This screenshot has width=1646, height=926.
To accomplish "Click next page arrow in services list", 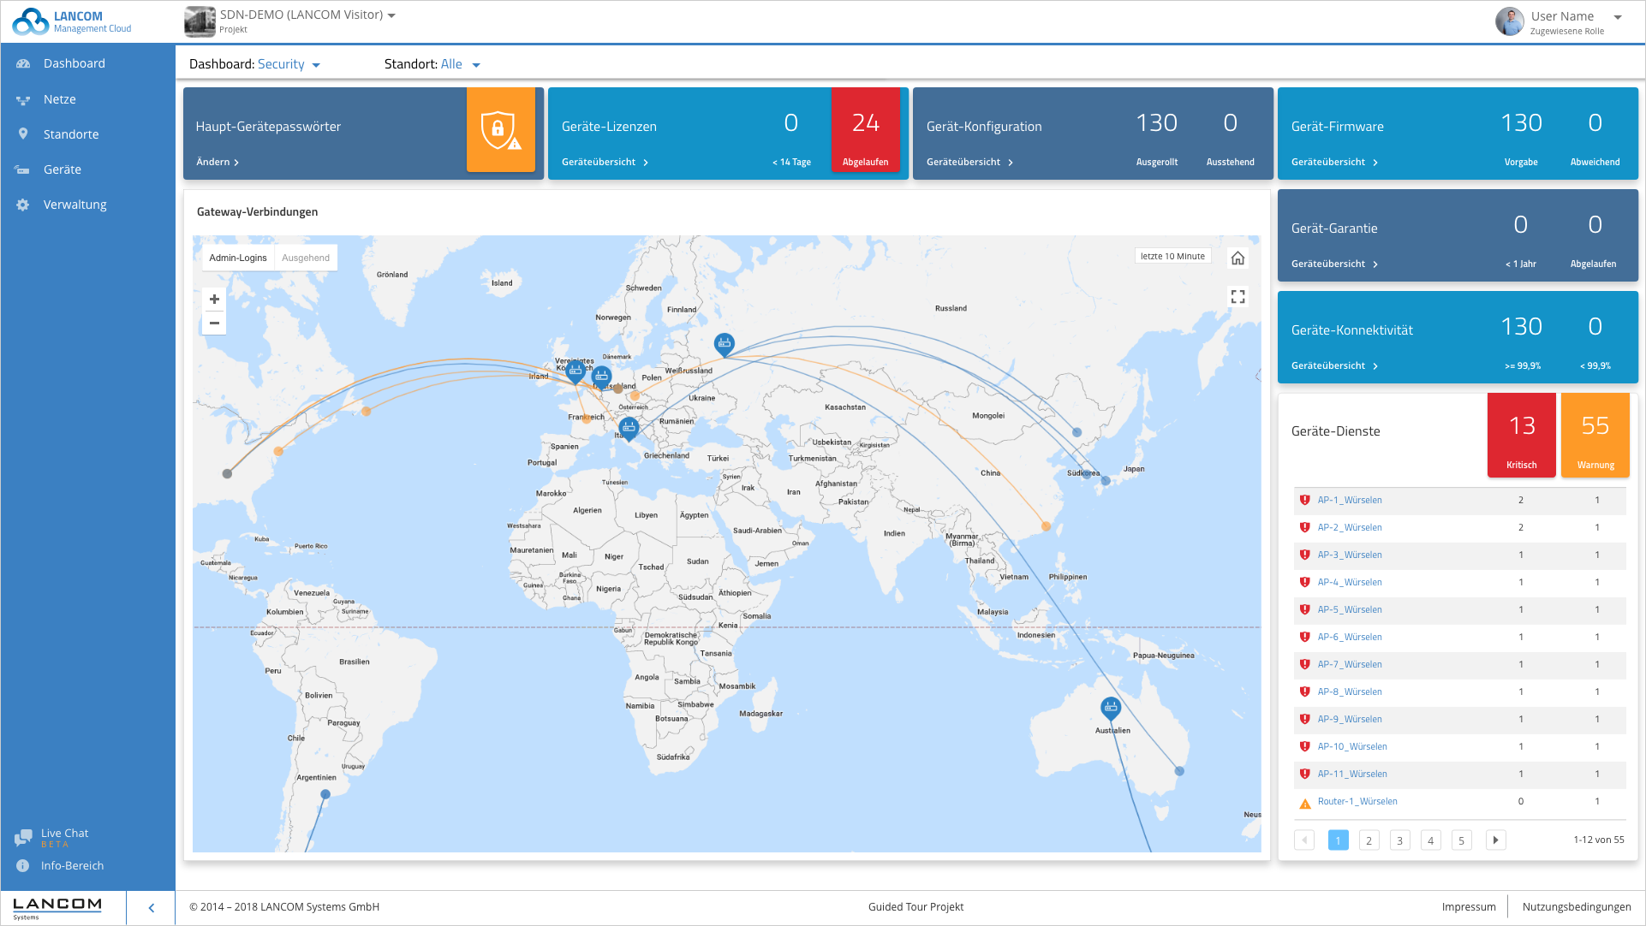I will coord(1495,840).
